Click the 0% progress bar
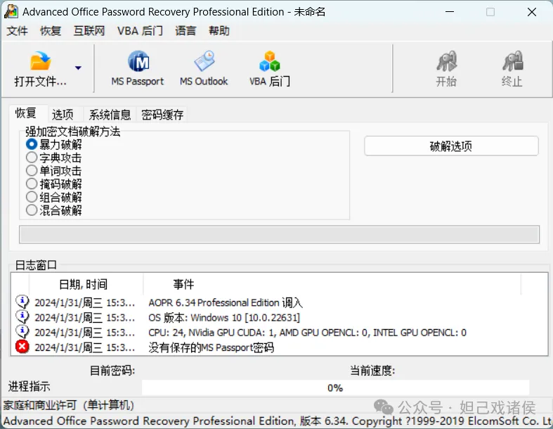Screen dimensions: 553x429 [335, 388]
